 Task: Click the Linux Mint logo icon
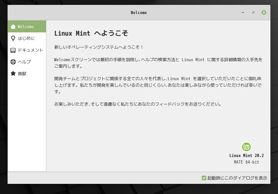(x=246, y=147)
